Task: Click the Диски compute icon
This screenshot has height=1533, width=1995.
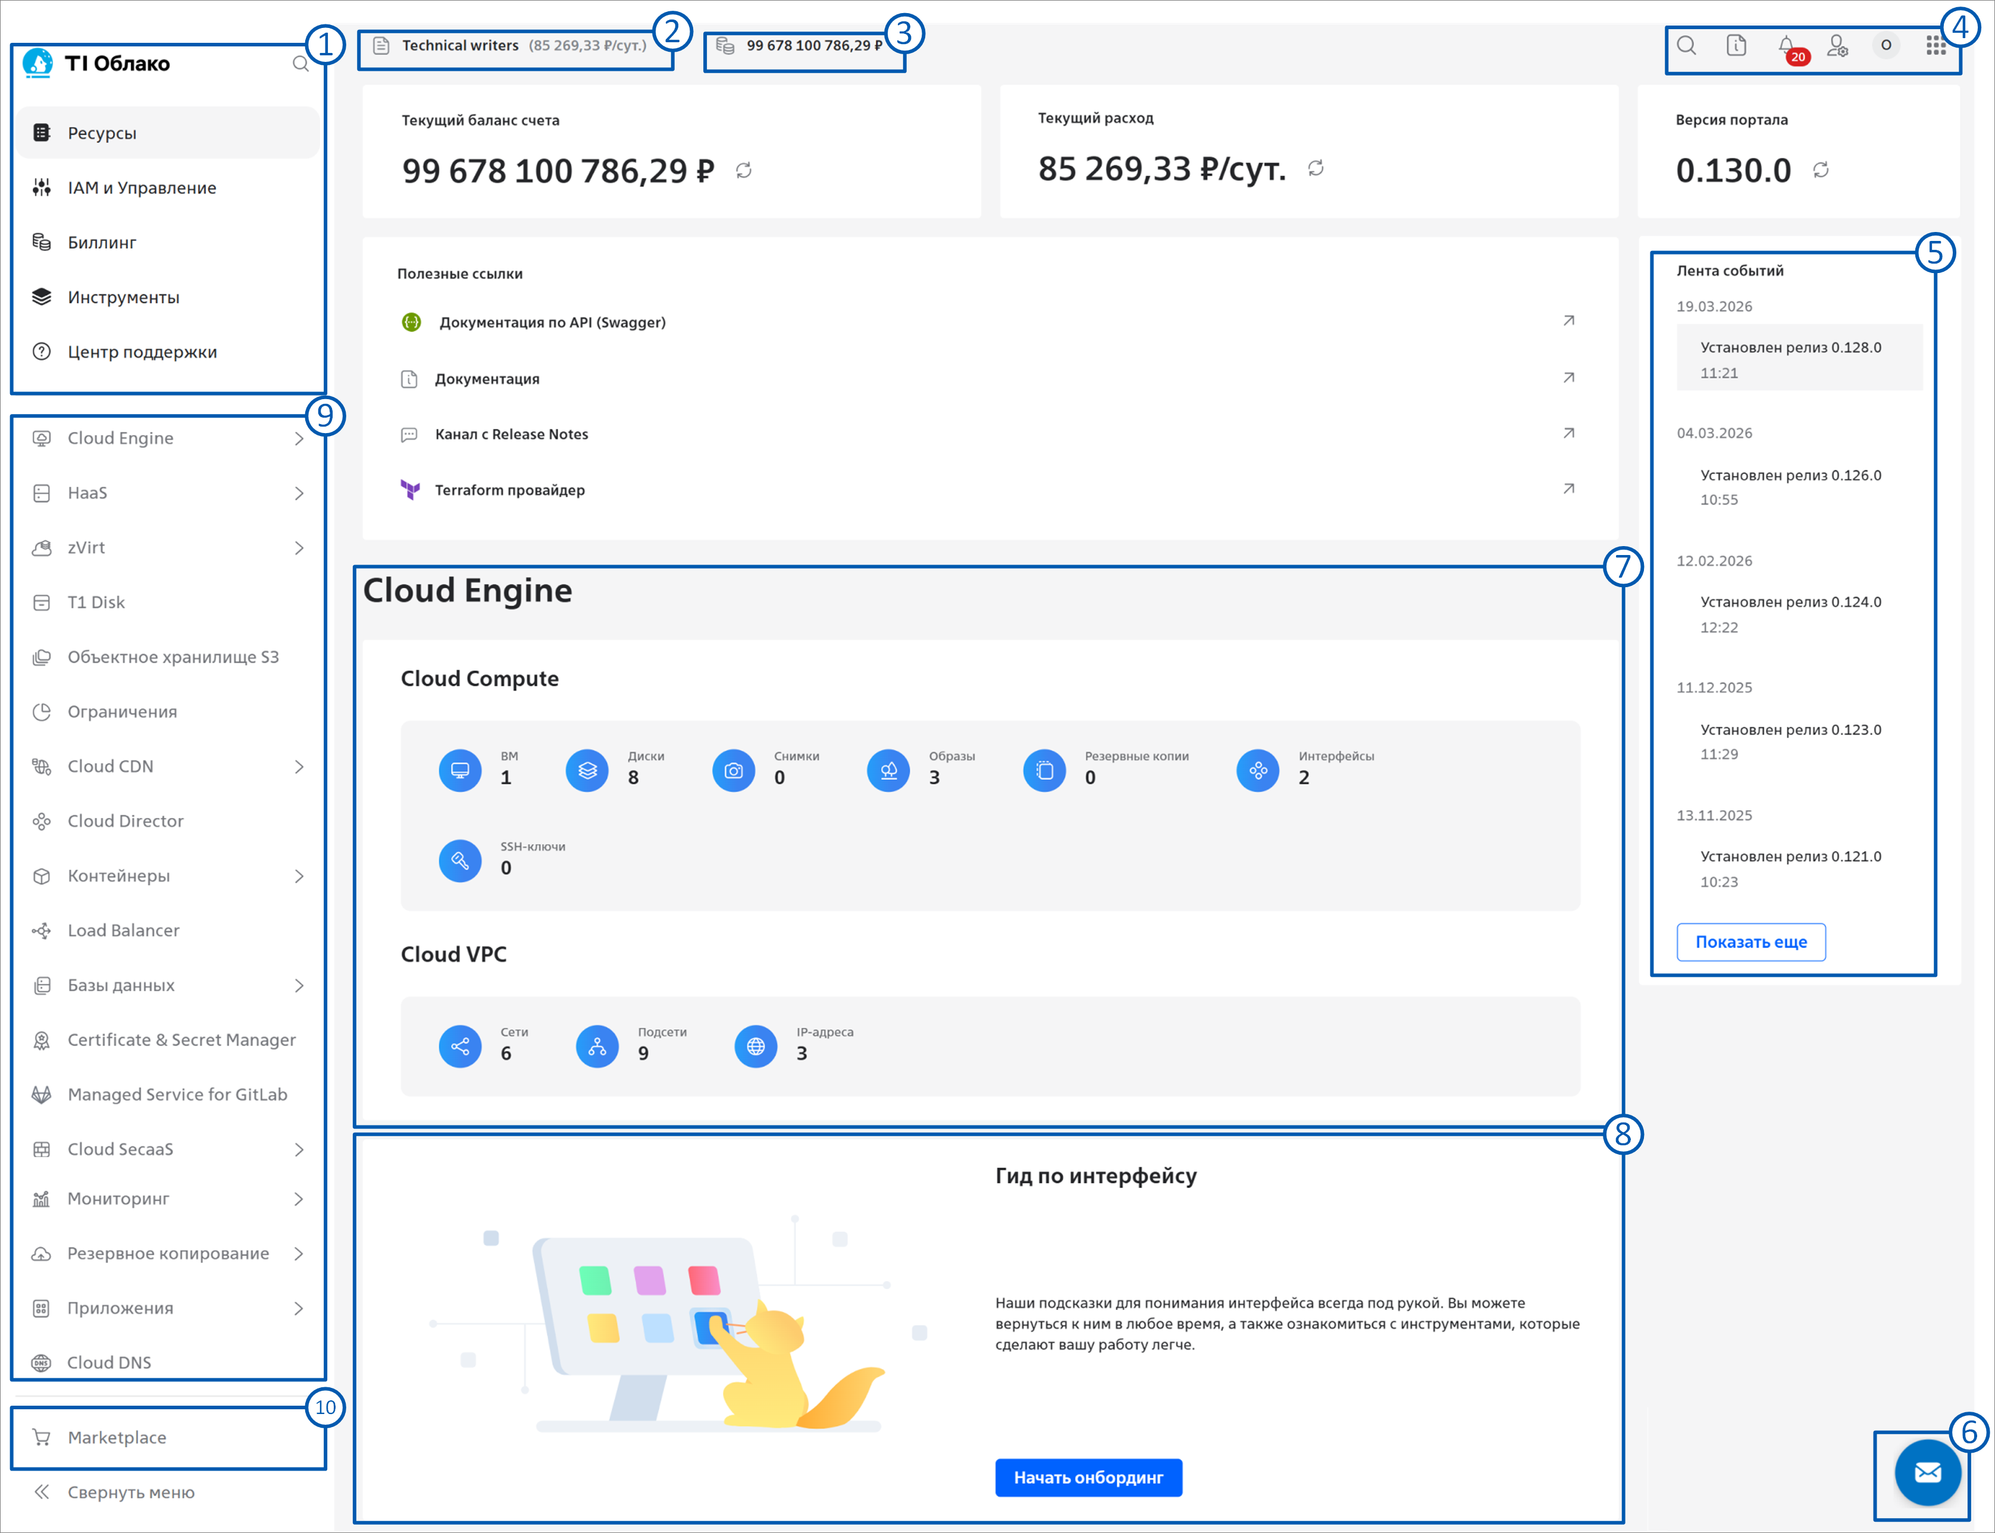Action: tap(587, 771)
